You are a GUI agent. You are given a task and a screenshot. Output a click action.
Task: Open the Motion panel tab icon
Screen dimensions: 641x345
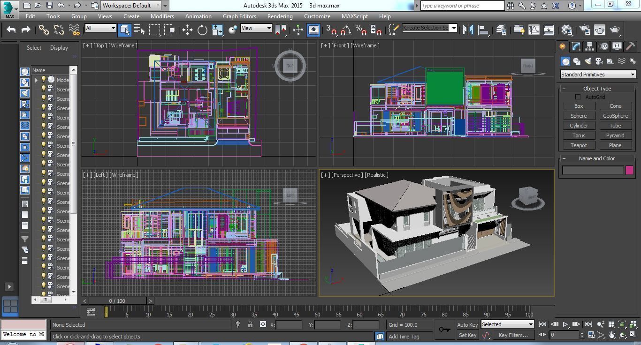604,46
